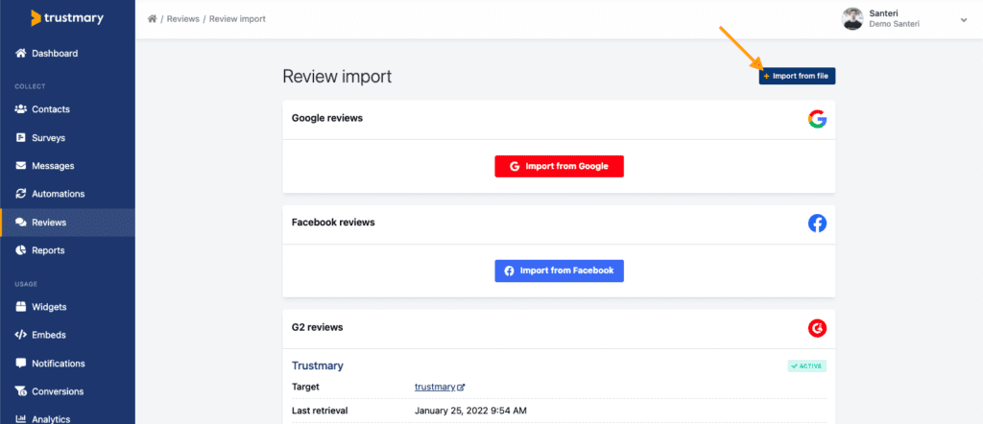Open the trustmary target link
Image resolution: width=983 pixels, height=424 pixels.
435,387
